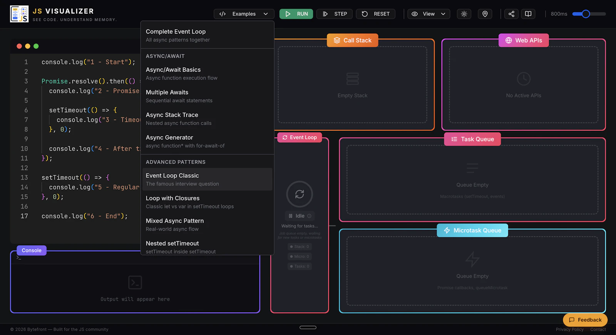Pick Nested setTimeout example
The image size is (616, 335).
207,247
